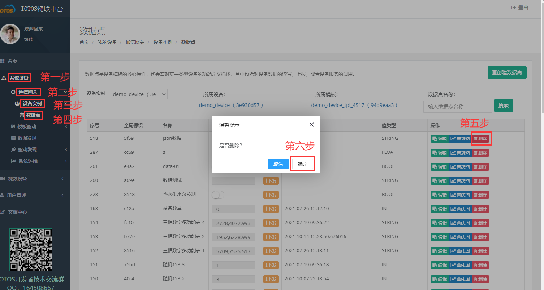Open 数据发现 from the sidebar
544x290 pixels.
22,138
